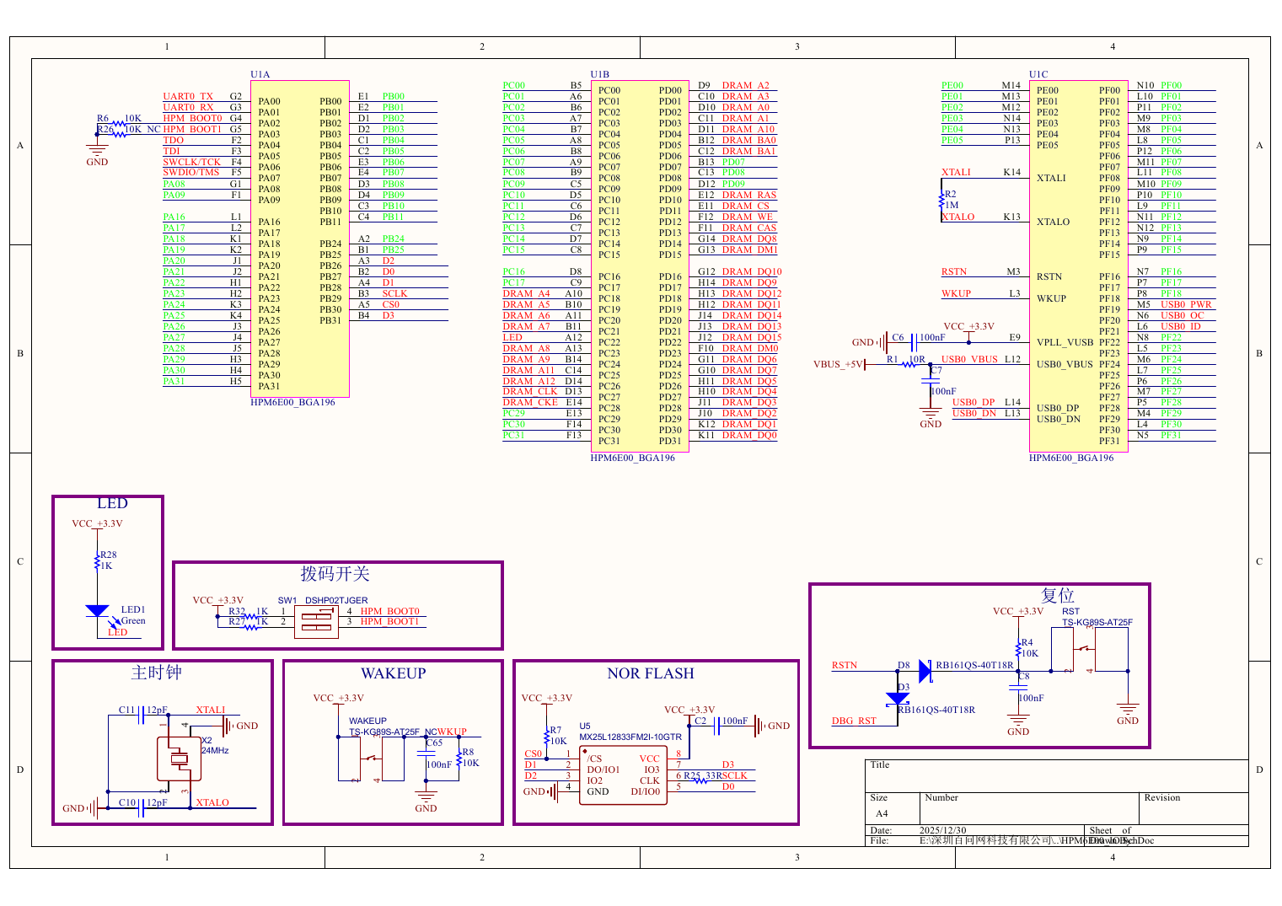Select the R7 10K pull-up resistor
The height and width of the screenshot is (906, 1282).
(547, 736)
